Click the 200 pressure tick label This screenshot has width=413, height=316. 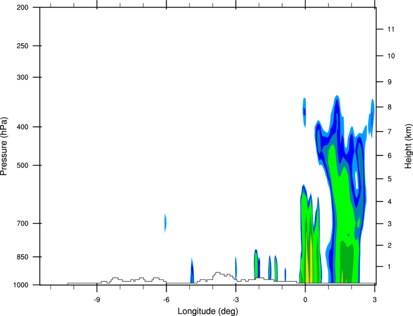[23, 7]
